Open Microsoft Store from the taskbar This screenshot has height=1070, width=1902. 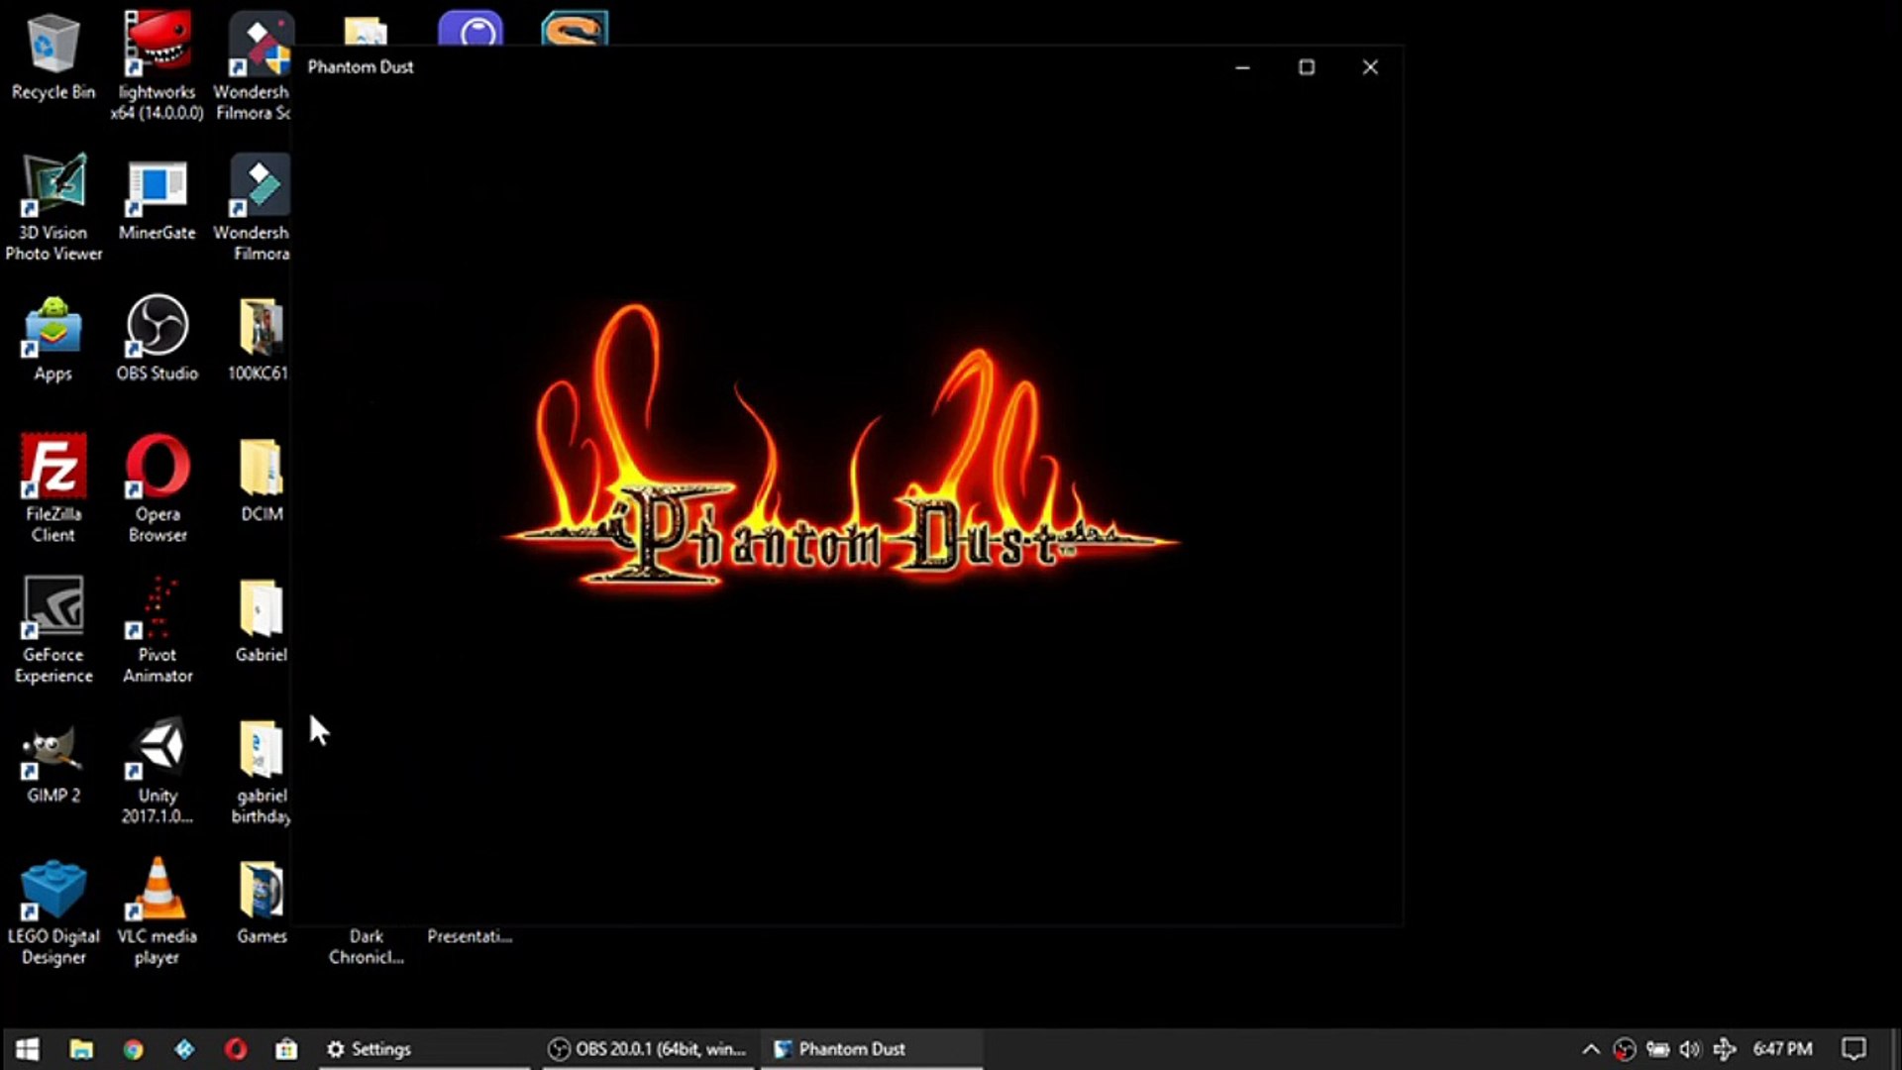(286, 1049)
